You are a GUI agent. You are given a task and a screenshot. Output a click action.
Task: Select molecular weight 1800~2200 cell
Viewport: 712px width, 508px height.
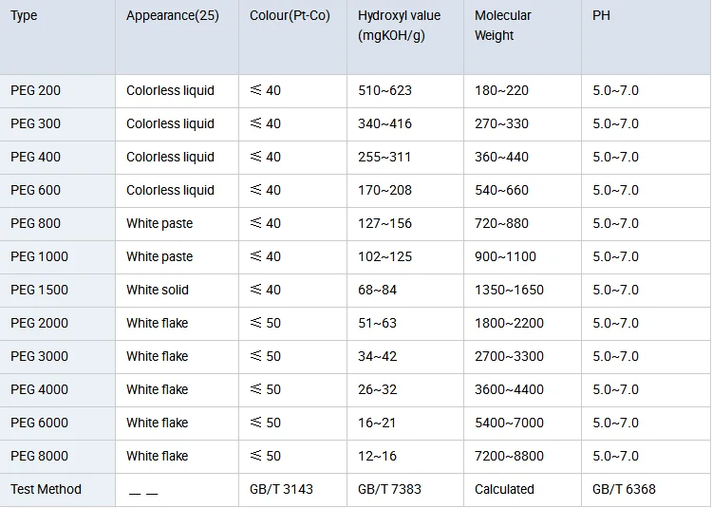point(510,323)
